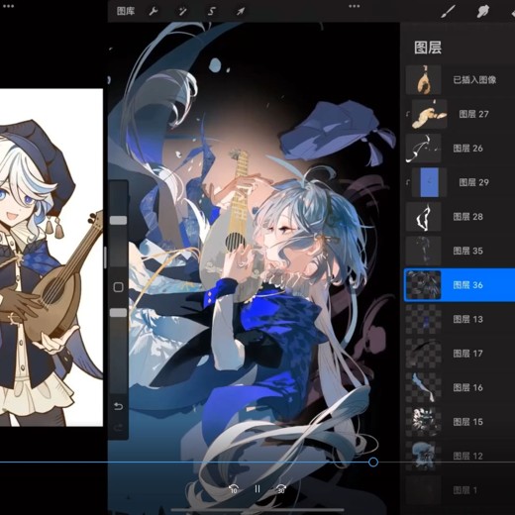515x515 pixels.
Task: Select layer 图层 1
Action: [x=460, y=490]
